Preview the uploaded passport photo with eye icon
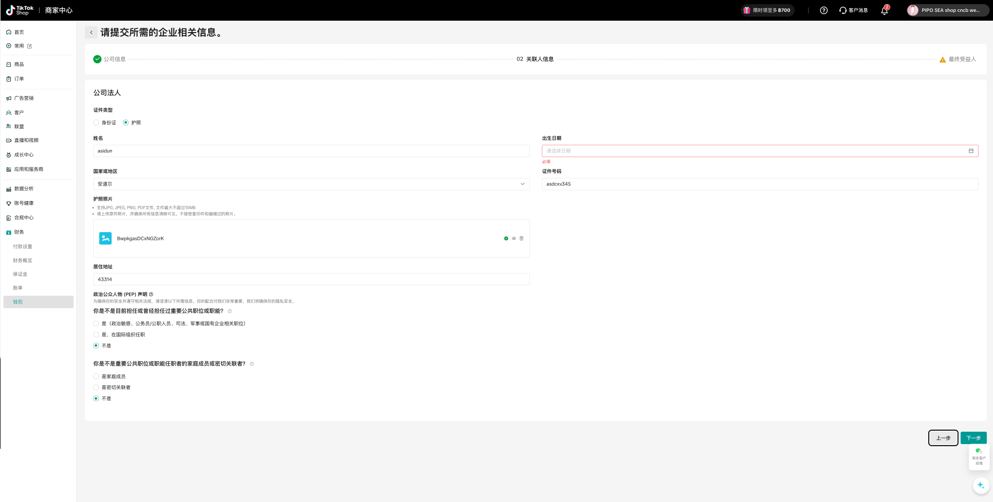 tap(514, 238)
